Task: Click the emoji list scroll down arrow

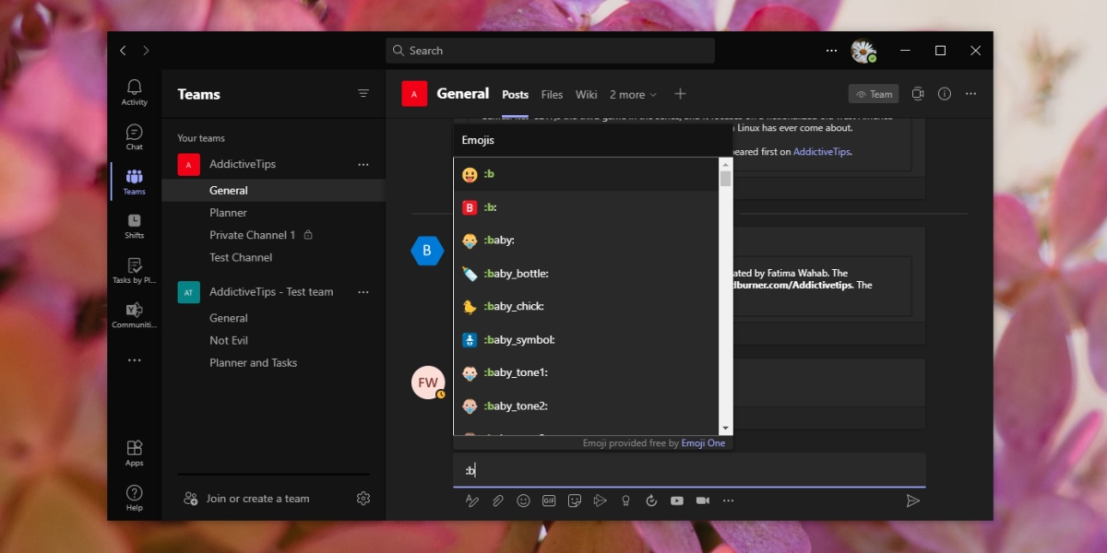Action: tap(725, 429)
